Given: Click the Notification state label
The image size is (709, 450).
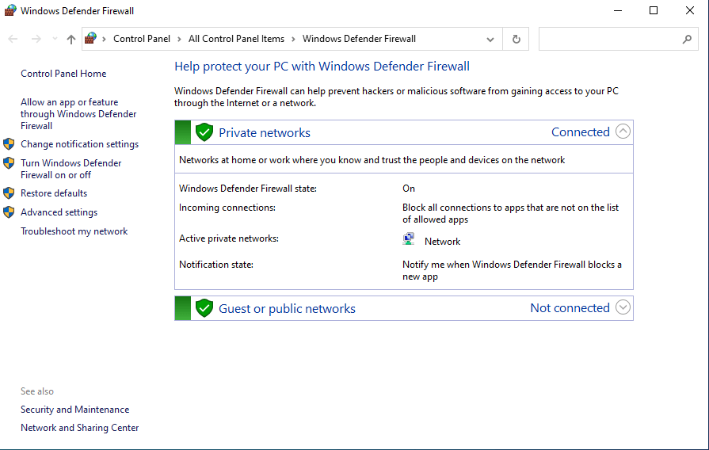Looking at the screenshot, I should [216, 265].
